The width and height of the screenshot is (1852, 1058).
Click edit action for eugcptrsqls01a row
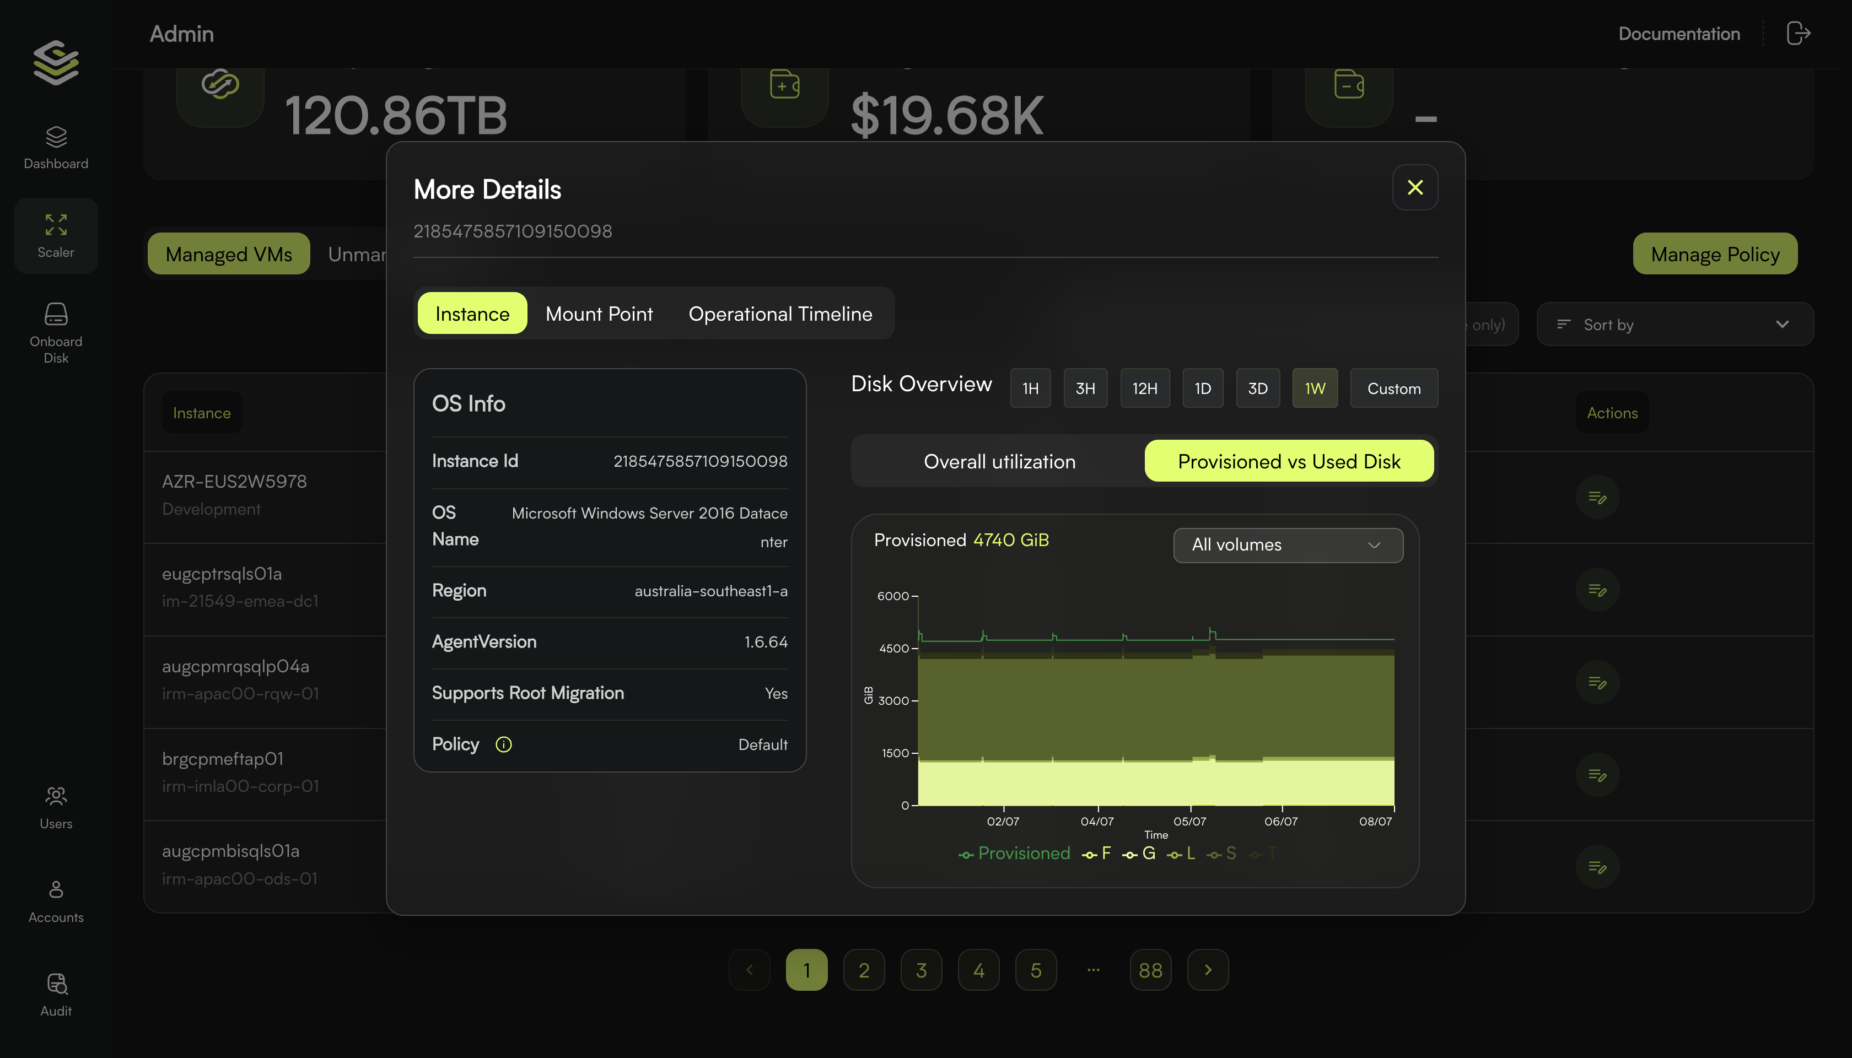click(x=1597, y=590)
